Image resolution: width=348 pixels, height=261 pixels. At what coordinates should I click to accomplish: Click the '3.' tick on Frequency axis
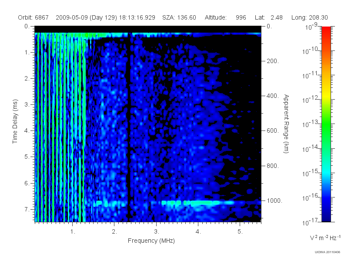pyautogui.click(x=157, y=231)
